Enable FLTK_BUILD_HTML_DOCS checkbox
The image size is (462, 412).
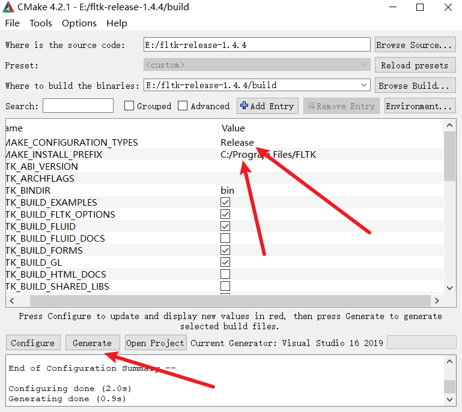click(225, 274)
